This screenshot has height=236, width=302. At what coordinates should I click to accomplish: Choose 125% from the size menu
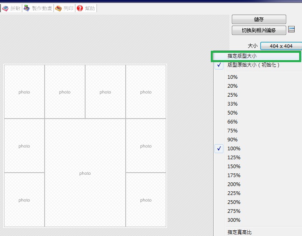point(258,158)
